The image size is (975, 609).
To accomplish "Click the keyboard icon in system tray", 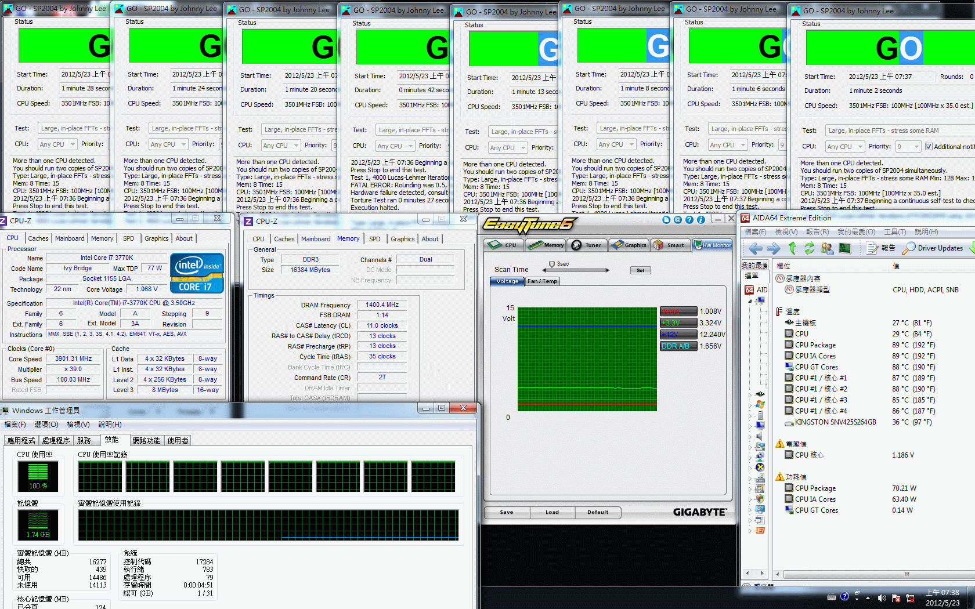I will [832, 597].
